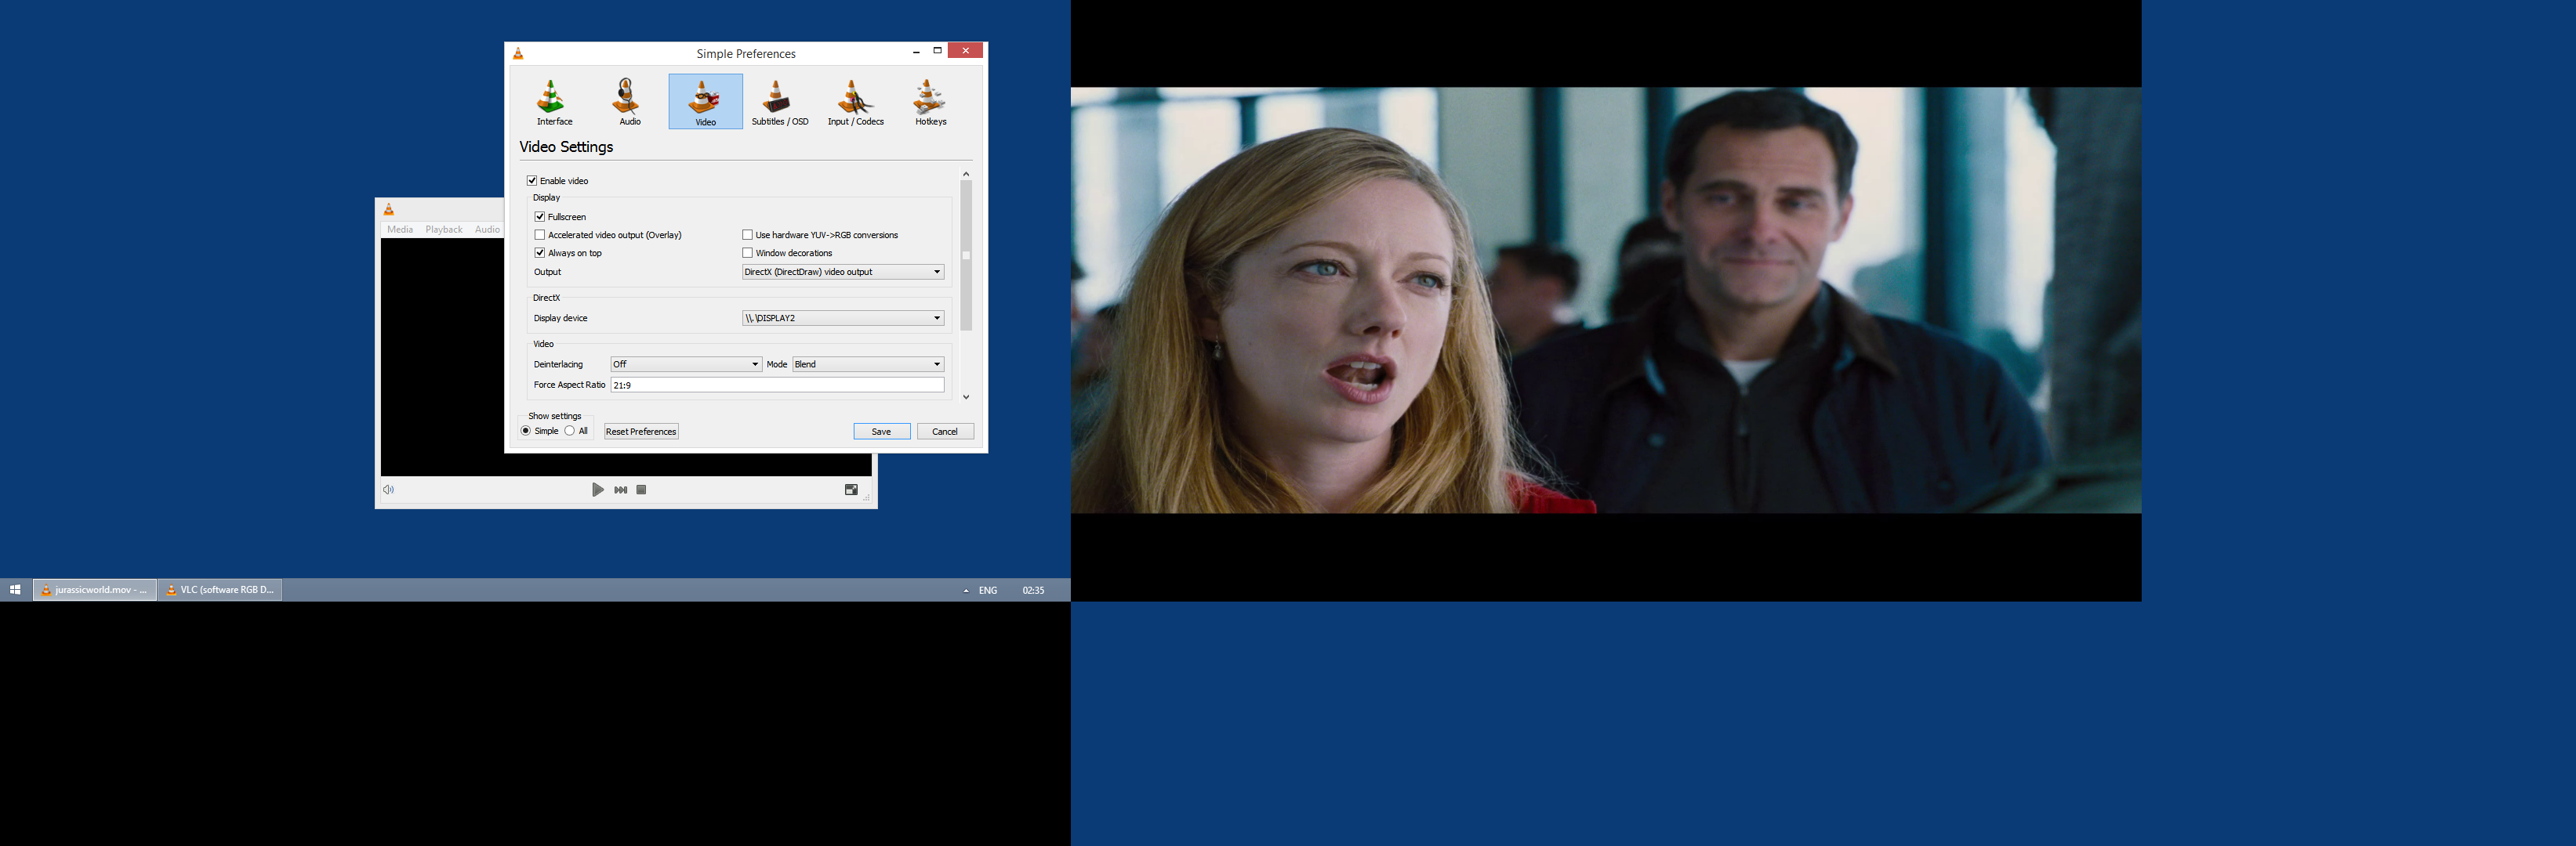This screenshot has height=846, width=2576.
Task: Click the VLC cone icon in the player window title bar
Action: [x=389, y=210]
